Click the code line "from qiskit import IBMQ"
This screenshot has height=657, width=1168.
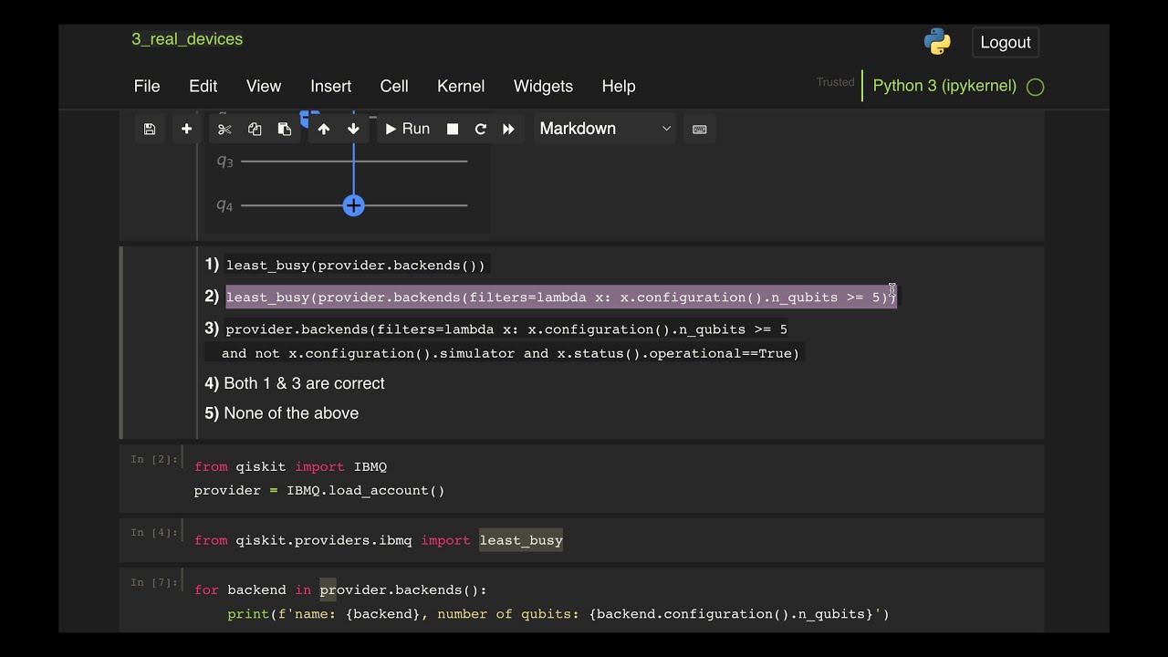click(290, 466)
